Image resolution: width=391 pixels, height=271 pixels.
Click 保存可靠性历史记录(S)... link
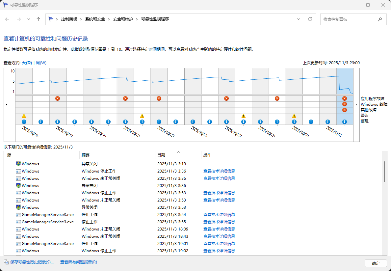(32, 262)
